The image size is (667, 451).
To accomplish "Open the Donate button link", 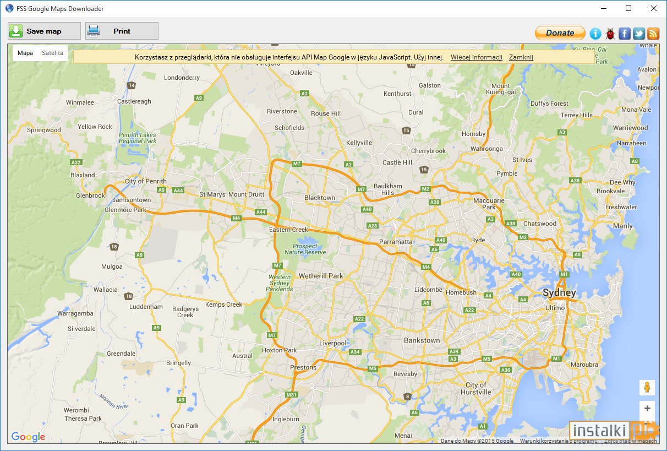I will coord(560,33).
